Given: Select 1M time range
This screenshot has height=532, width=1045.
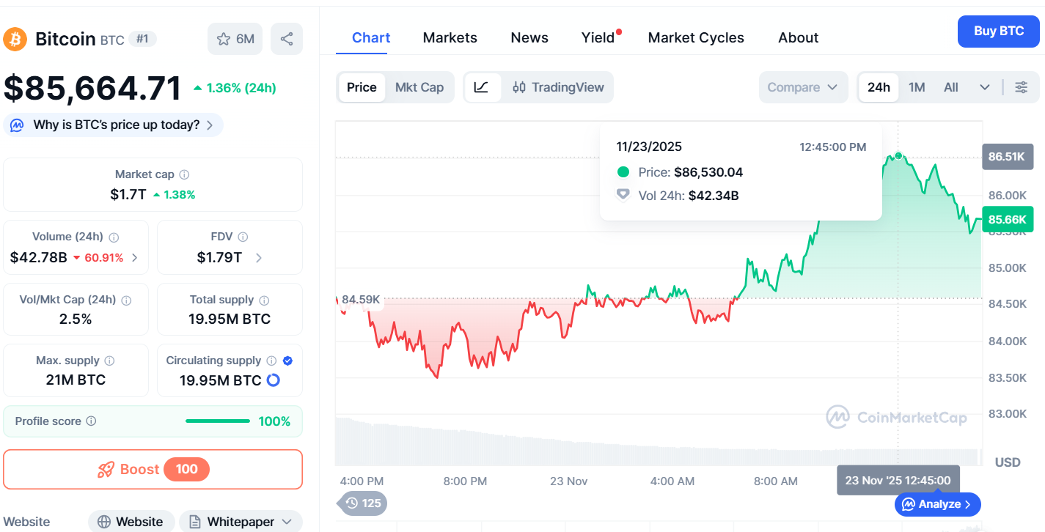Looking at the screenshot, I should pos(917,87).
